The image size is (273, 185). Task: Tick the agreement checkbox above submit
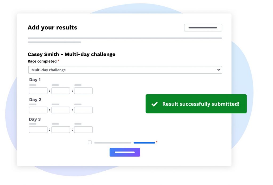[x=90, y=142]
